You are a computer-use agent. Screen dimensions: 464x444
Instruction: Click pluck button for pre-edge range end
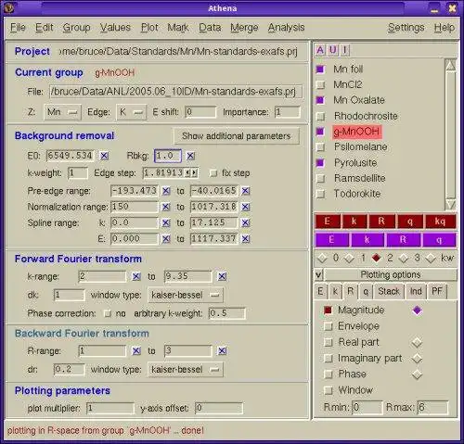click(246, 191)
